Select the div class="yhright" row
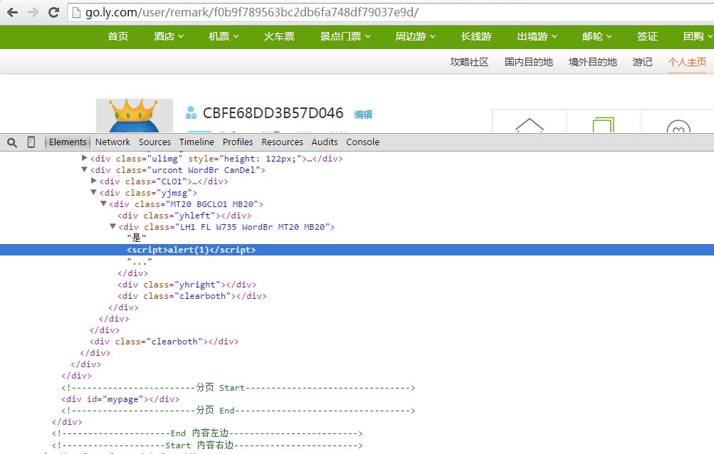Image resolution: width=714 pixels, height=454 pixels. click(x=187, y=285)
